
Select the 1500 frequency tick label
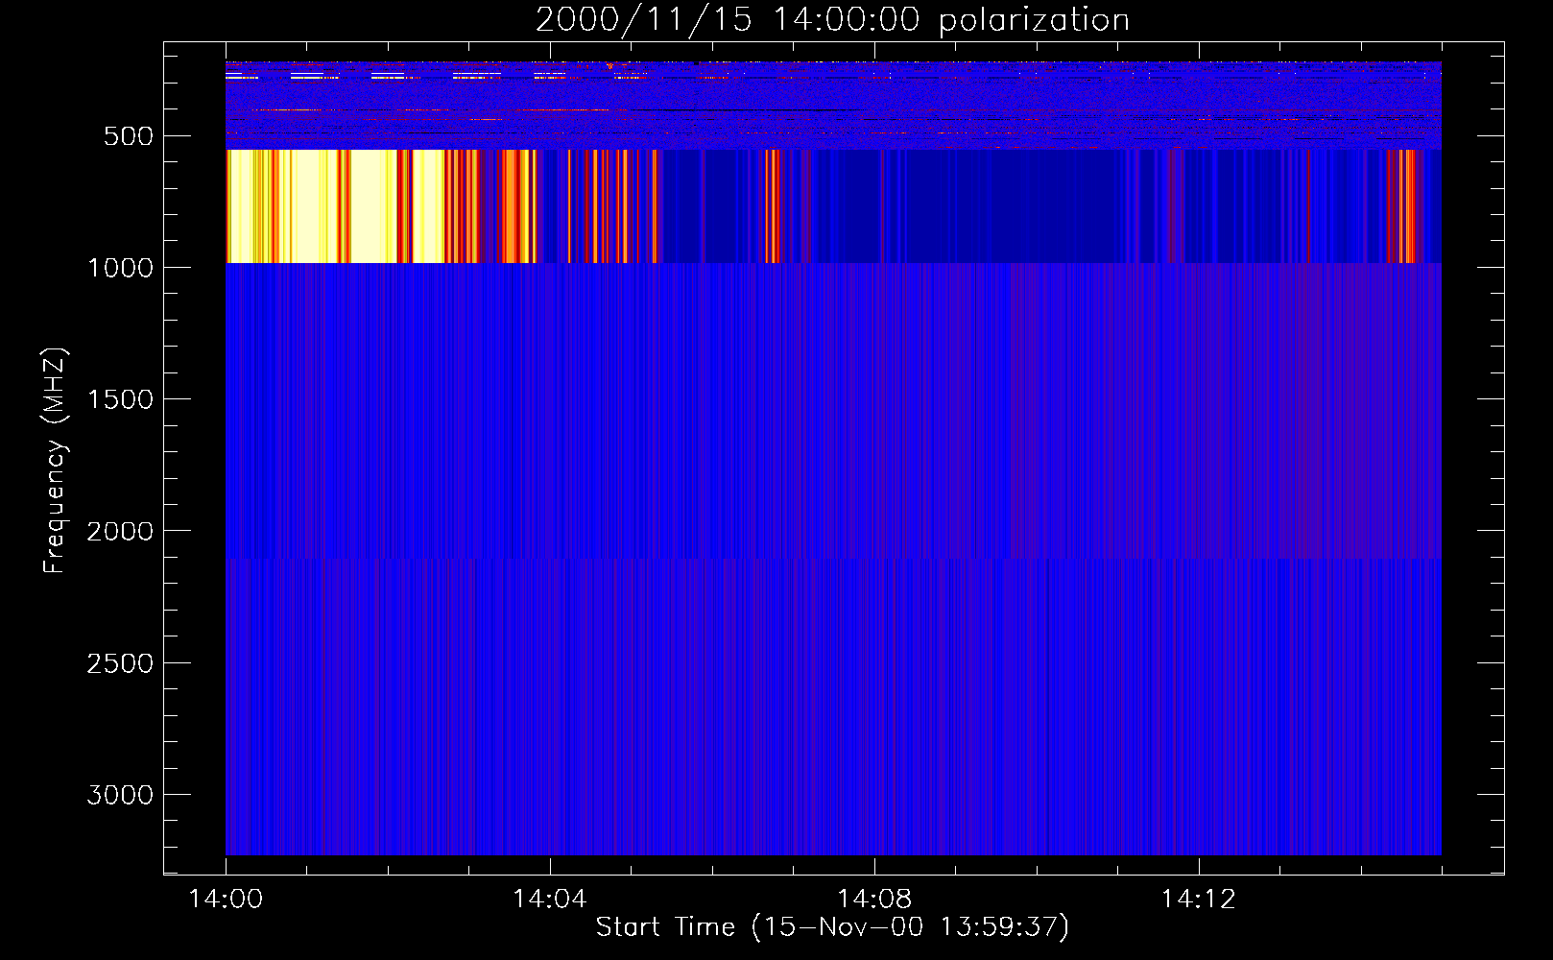click(x=120, y=399)
